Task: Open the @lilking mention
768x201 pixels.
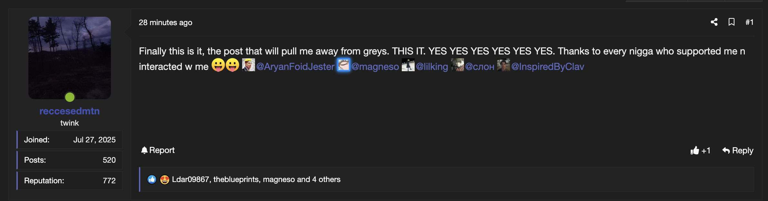Action: (x=432, y=66)
